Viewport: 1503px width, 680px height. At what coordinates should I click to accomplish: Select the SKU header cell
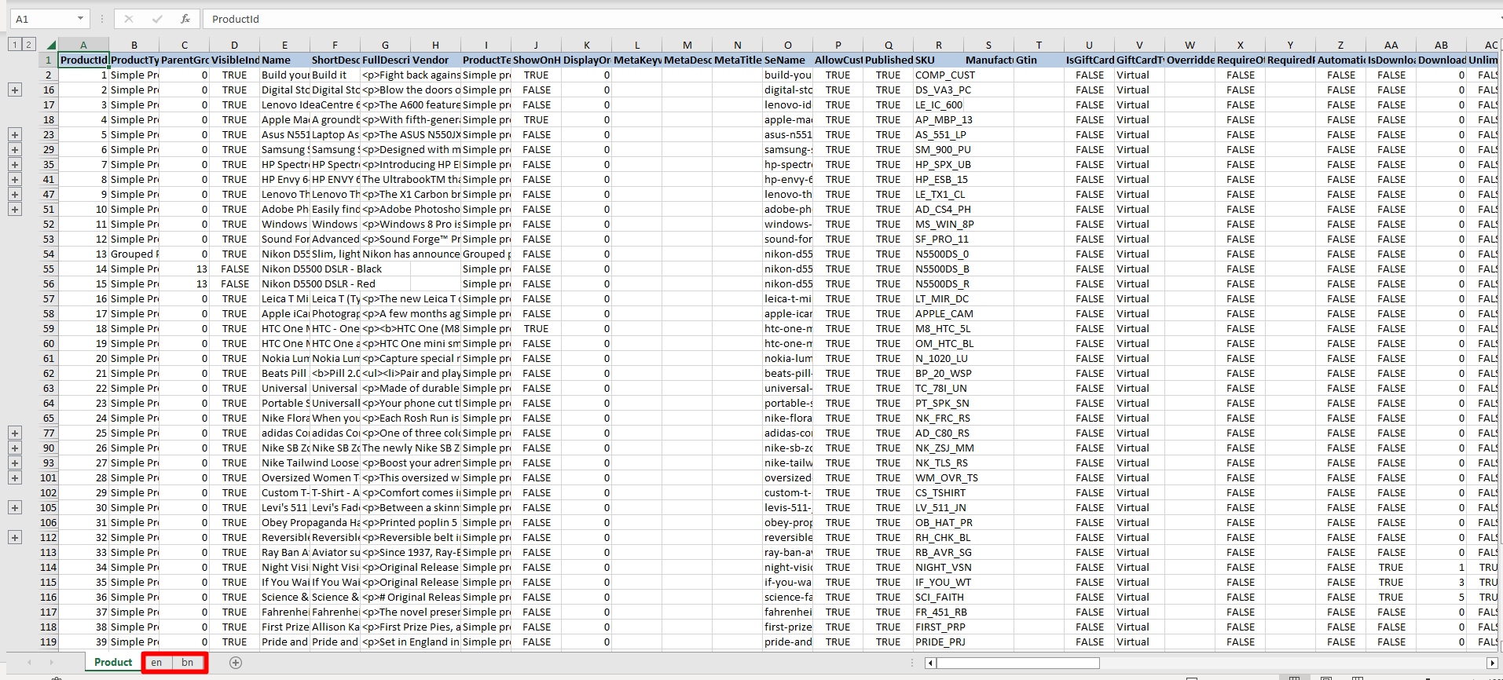coord(939,60)
